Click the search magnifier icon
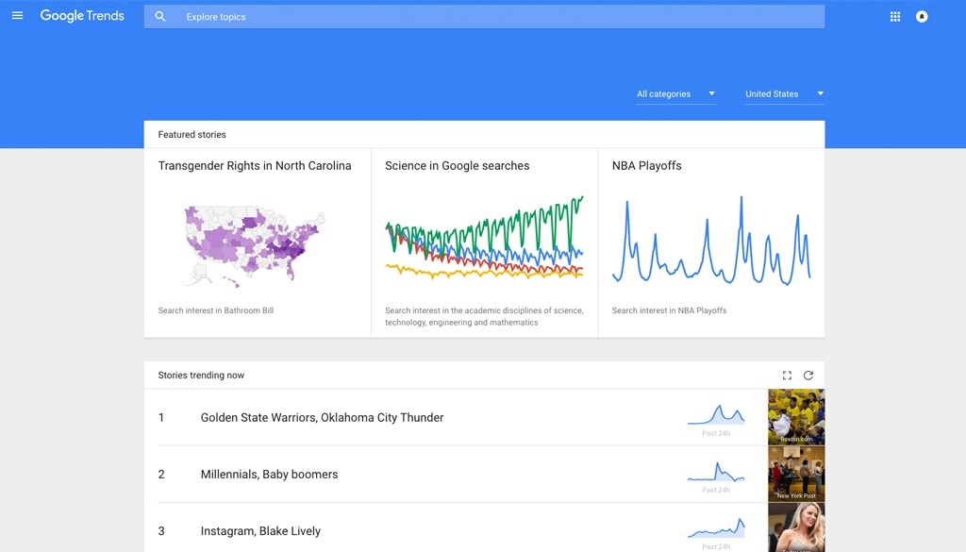Viewport: 966px width, 552px height. pos(160,17)
